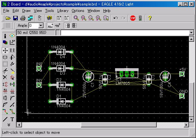The width and height of the screenshot is (196, 138).
Task: Select the Value tool 10k icon
Action: 12,91
